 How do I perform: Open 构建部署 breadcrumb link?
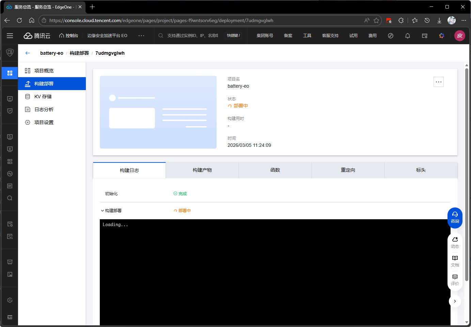tap(79, 53)
